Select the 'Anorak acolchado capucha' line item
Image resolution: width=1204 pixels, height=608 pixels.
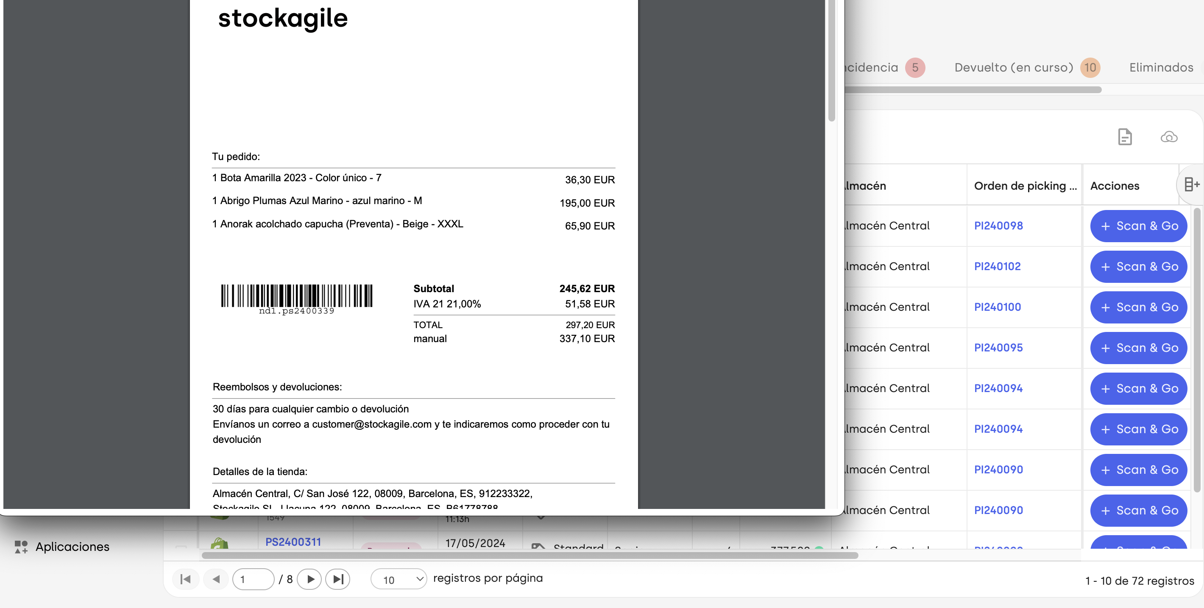tap(337, 224)
